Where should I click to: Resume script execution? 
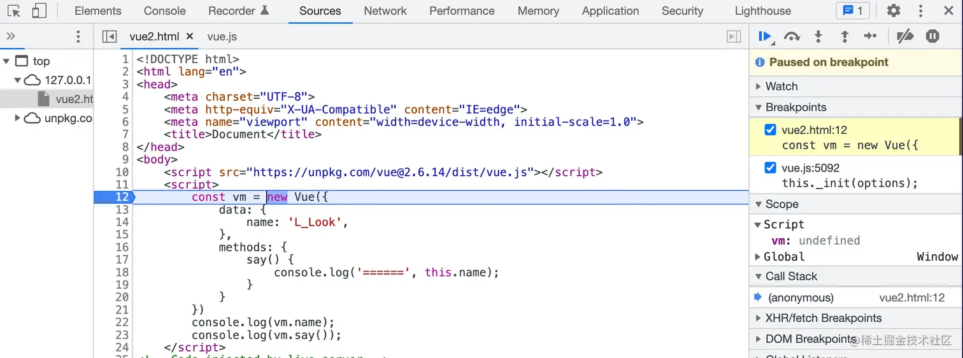(x=766, y=37)
